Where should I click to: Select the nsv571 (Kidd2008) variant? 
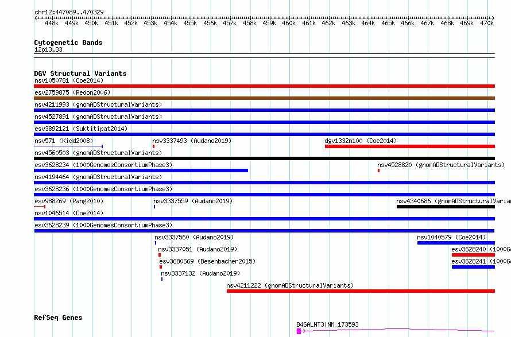(68, 146)
